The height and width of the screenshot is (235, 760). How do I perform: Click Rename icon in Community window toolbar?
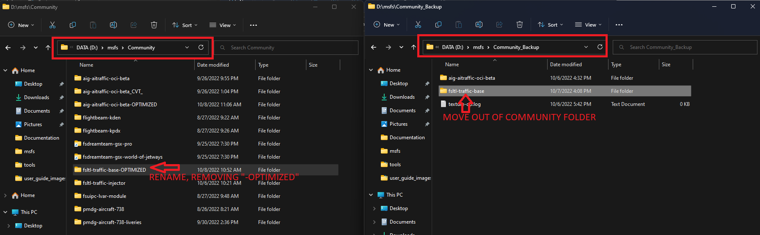(113, 25)
